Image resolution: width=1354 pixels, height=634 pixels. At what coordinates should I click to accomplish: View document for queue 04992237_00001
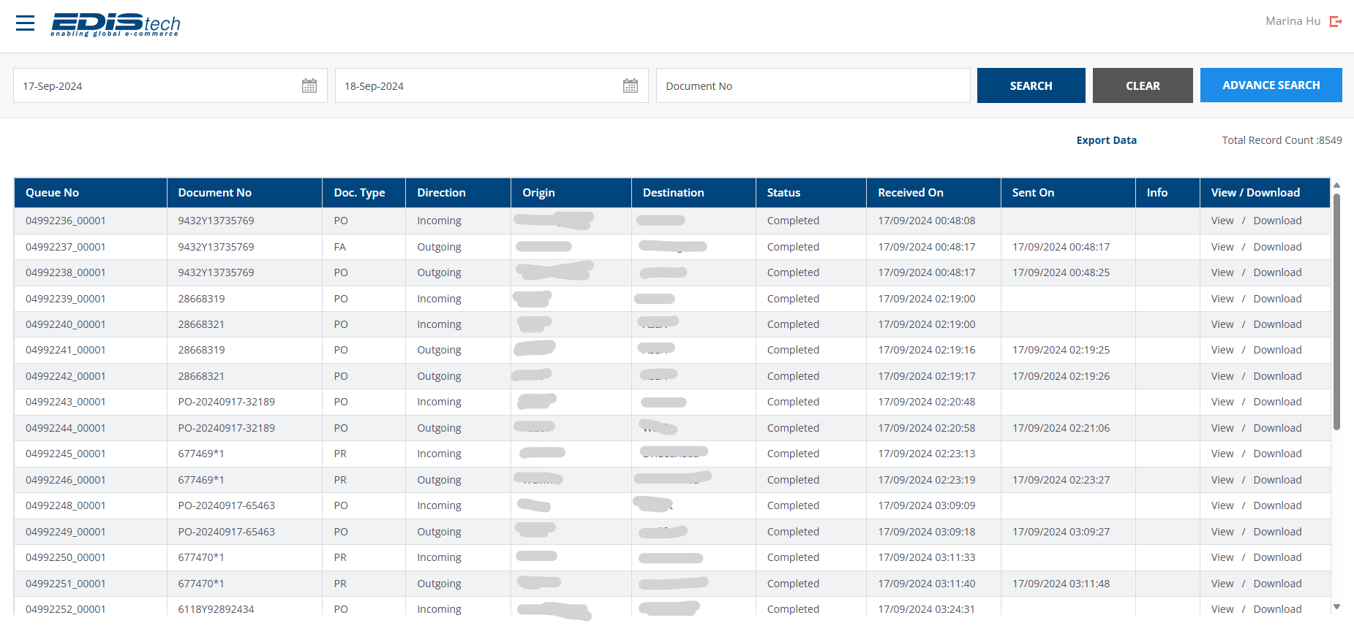(x=1222, y=247)
